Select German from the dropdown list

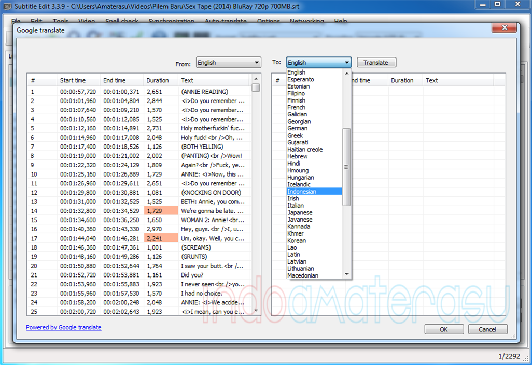tap(314, 128)
